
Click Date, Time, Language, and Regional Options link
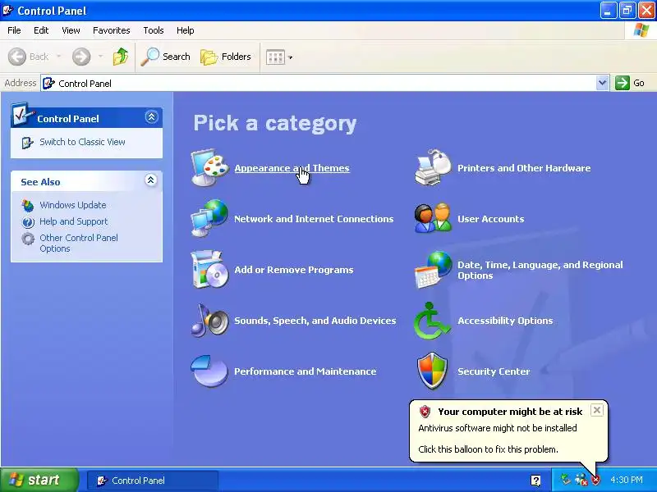(540, 270)
